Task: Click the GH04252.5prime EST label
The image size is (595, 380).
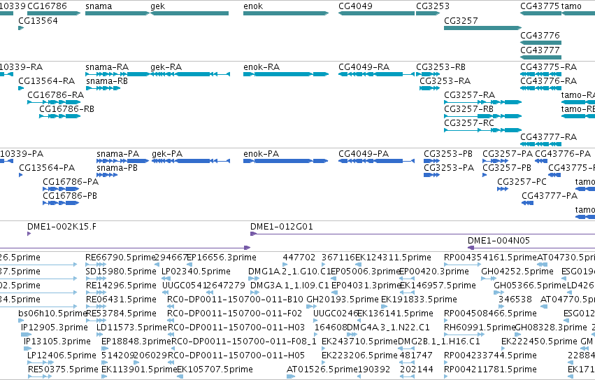Action: pyautogui.click(x=517, y=272)
